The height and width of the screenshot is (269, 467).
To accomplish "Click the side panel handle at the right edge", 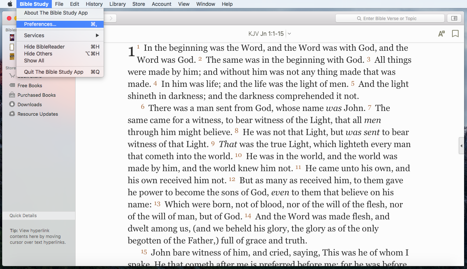I will tap(462, 146).
